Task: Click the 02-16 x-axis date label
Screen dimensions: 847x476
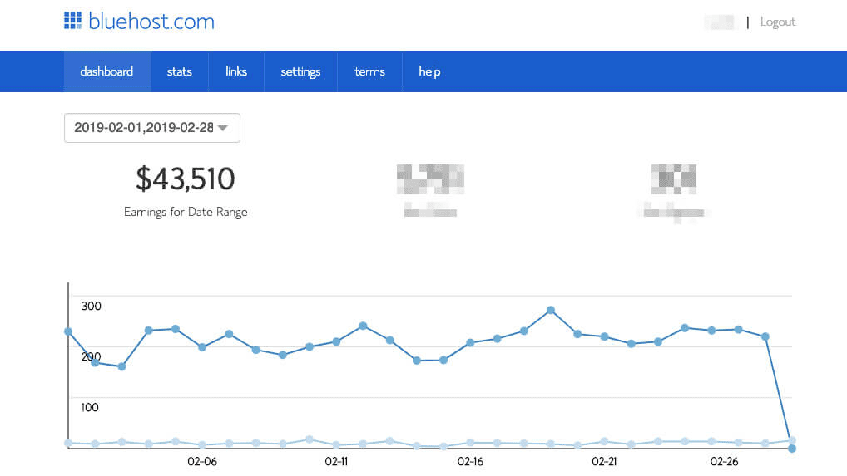Action: click(x=470, y=462)
